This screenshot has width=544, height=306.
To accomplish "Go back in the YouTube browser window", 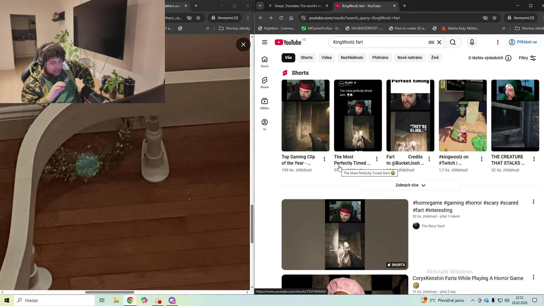I will click(x=261, y=18).
